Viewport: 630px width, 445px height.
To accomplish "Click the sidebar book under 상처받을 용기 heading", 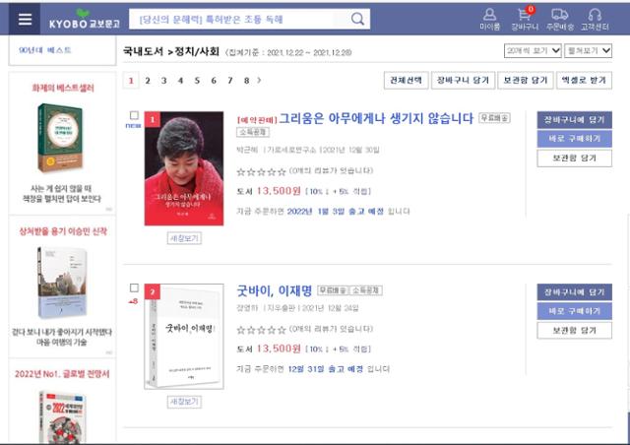I will [x=62, y=283].
